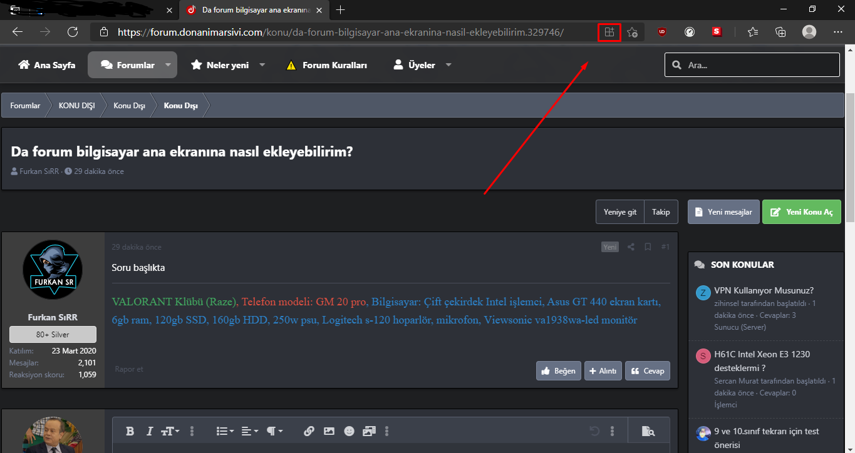
Task: Reply to post with Cevap
Action: (647, 370)
